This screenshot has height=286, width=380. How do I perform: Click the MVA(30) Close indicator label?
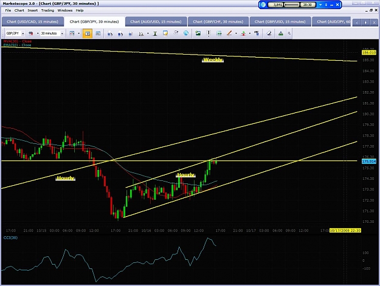point(17,41)
